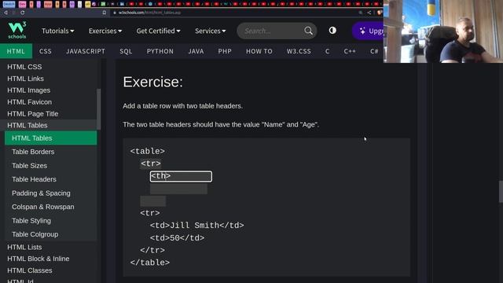Select highlighted HTML Tables sub-item
Screen dimensions: 503x283
point(50,138)
